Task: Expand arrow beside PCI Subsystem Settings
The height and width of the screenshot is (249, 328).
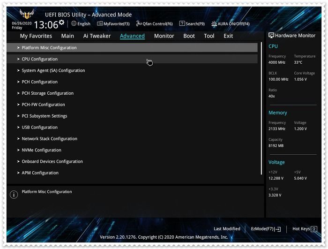Action: click(x=18, y=116)
